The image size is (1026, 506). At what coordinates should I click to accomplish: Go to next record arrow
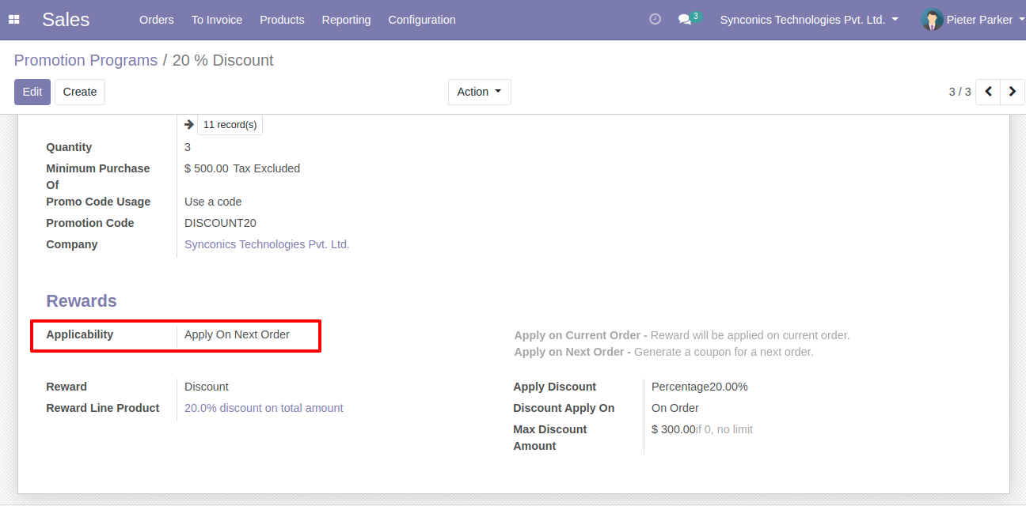click(1012, 92)
